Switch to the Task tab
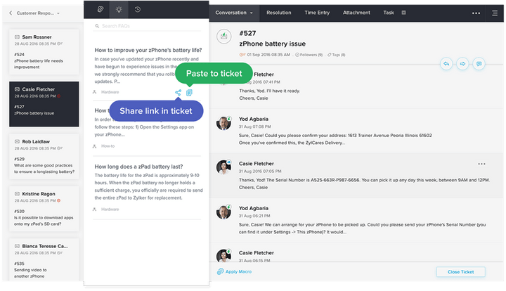Viewport: 506px width, 291px height. pos(389,13)
